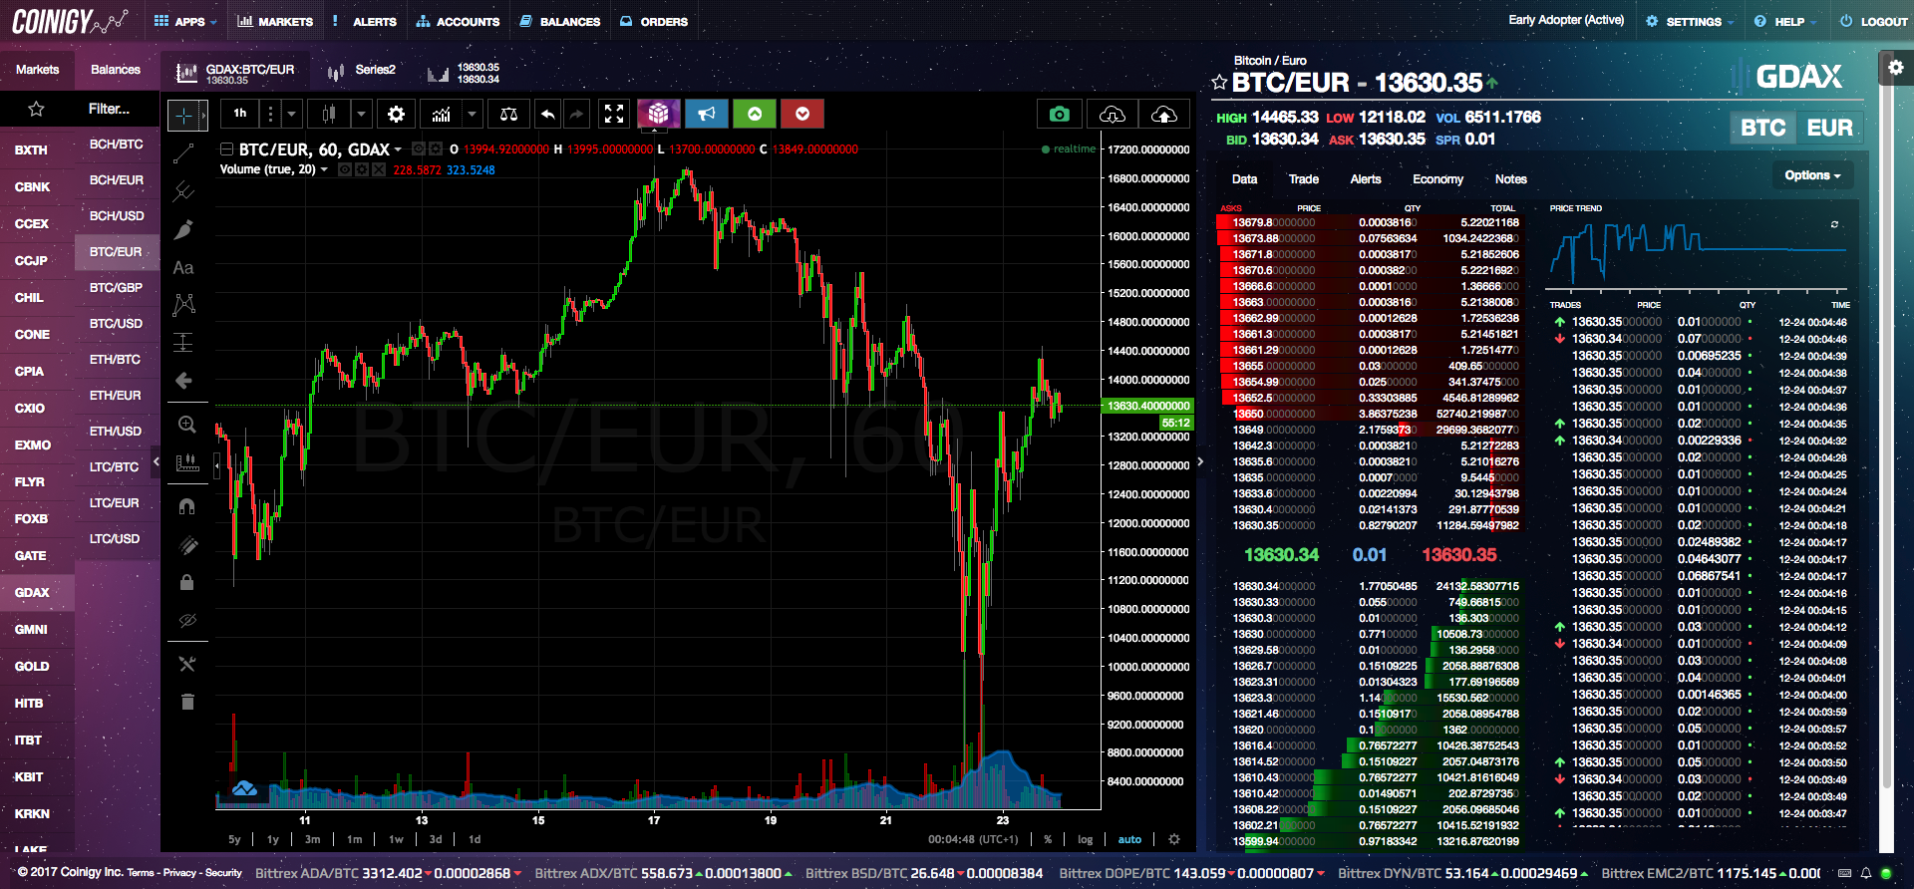Screen dimensions: 1914x889
Task: Click the blue megaphone alert button
Action: click(x=706, y=115)
